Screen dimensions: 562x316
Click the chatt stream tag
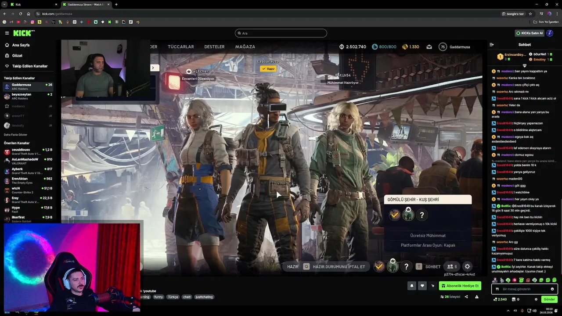click(187, 297)
